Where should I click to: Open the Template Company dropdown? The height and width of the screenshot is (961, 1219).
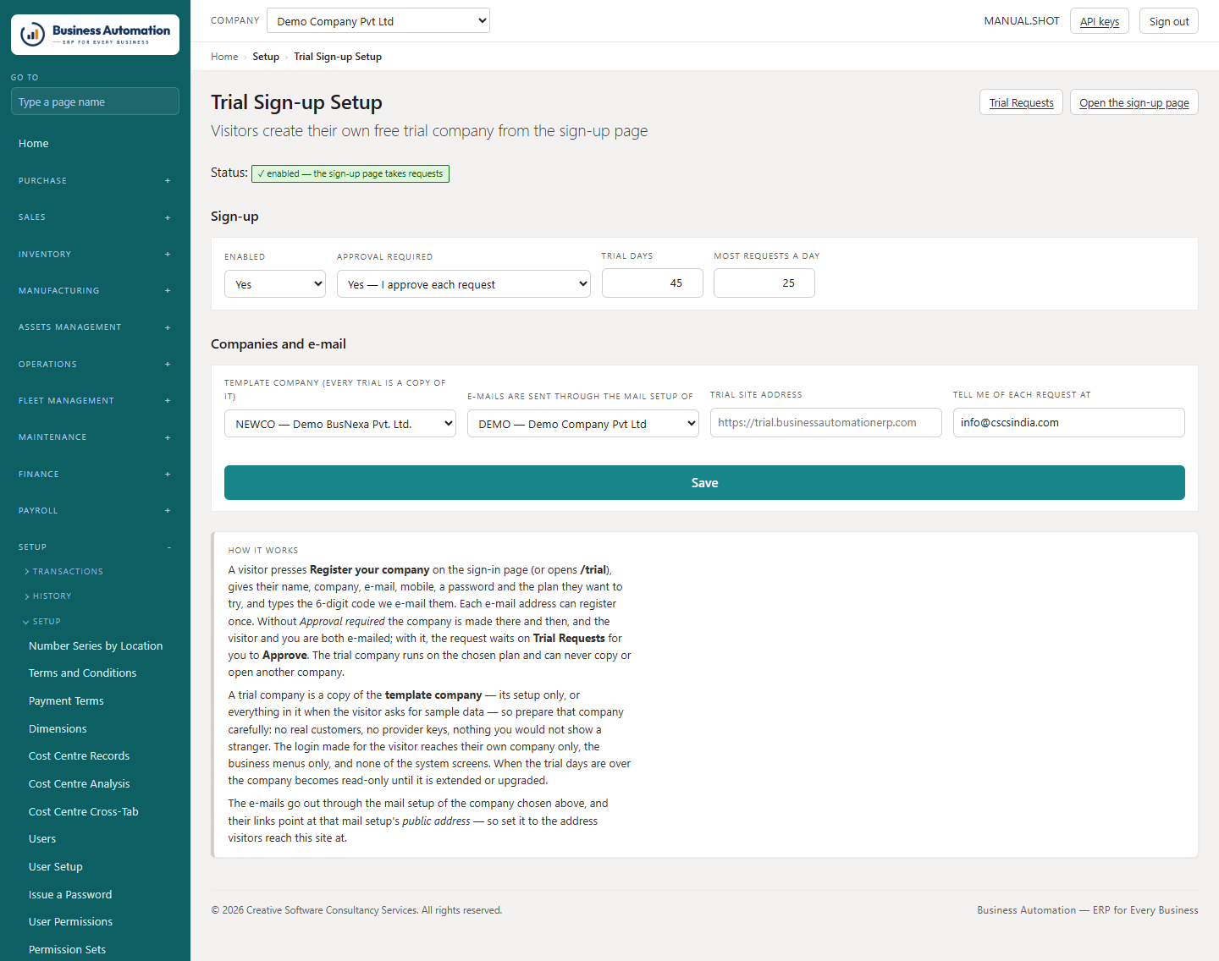[340, 424]
